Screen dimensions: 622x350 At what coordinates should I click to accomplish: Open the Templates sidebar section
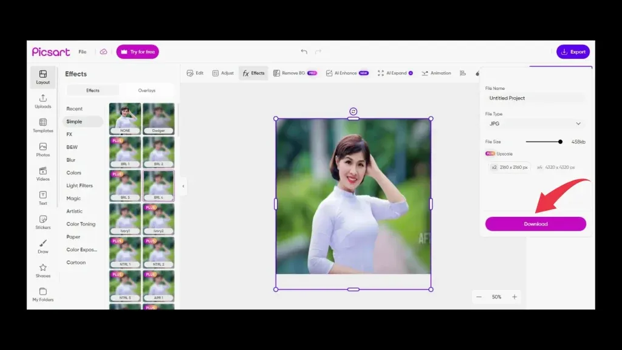[x=43, y=125]
